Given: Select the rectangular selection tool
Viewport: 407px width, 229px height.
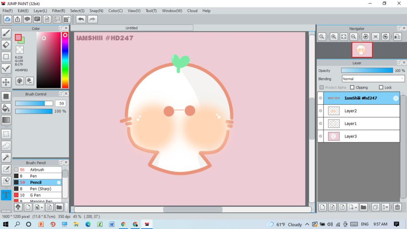Looking at the screenshot, I should (x=6, y=134).
